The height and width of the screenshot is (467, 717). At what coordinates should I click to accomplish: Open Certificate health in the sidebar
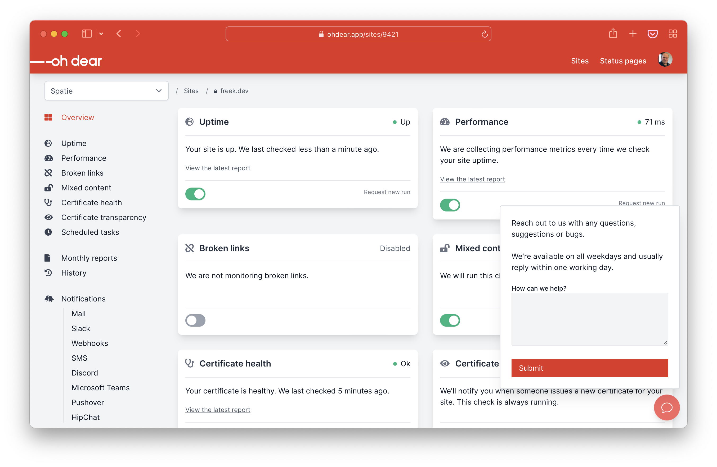pyautogui.click(x=92, y=202)
